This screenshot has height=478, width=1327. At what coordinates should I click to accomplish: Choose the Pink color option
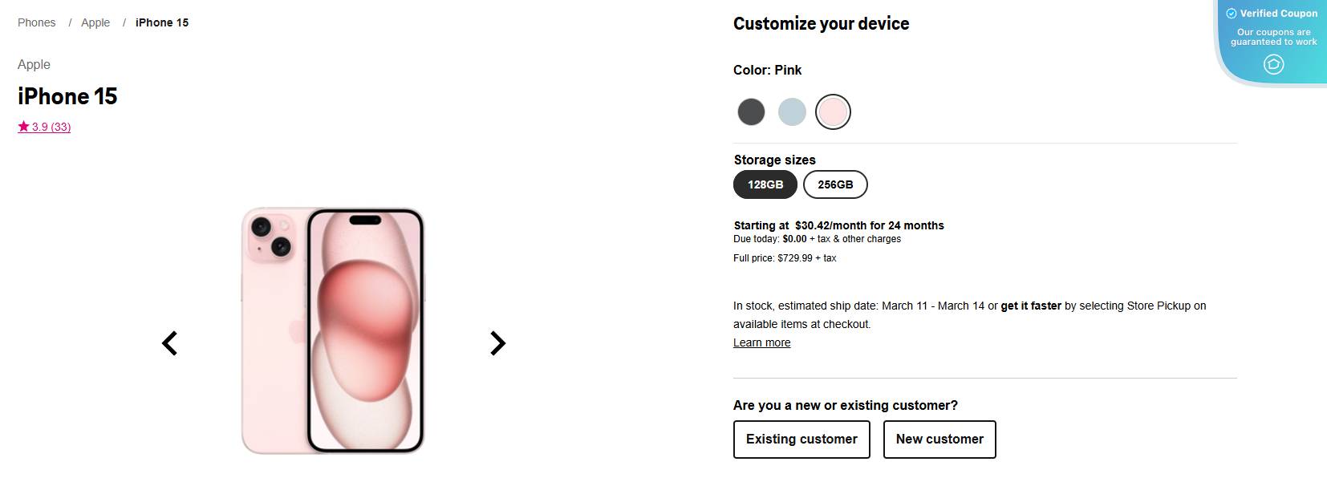tap(833, 111)
